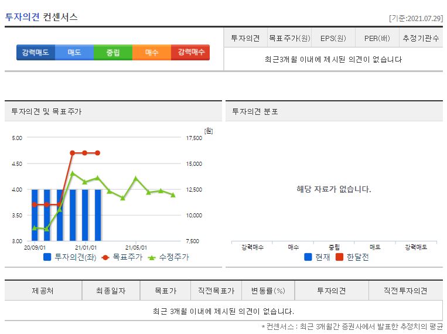447x334 pixels.
Task: Click the 12,500 right axis value
Action: click(x=194, y=190)
